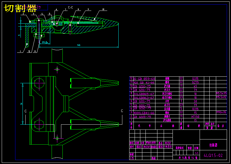
Task: Click the 阶段标记 cell in title block
Action: coord(180,148)
